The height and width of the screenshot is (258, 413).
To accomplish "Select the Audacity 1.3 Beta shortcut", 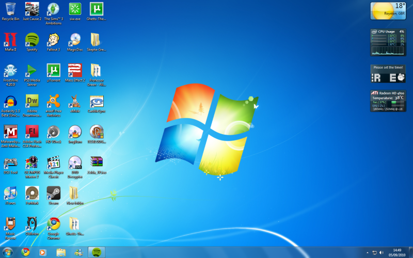I will pyautogui.click(x=10, y=106).
